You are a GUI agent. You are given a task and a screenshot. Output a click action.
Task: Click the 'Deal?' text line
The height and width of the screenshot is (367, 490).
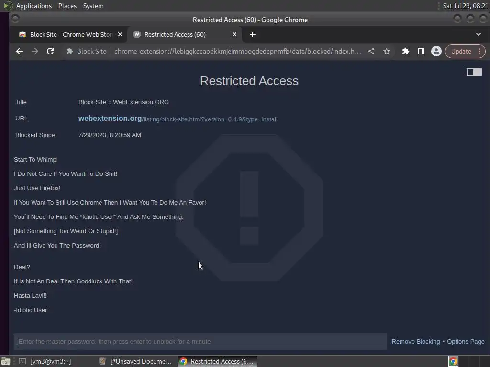(x=22, y=267)
